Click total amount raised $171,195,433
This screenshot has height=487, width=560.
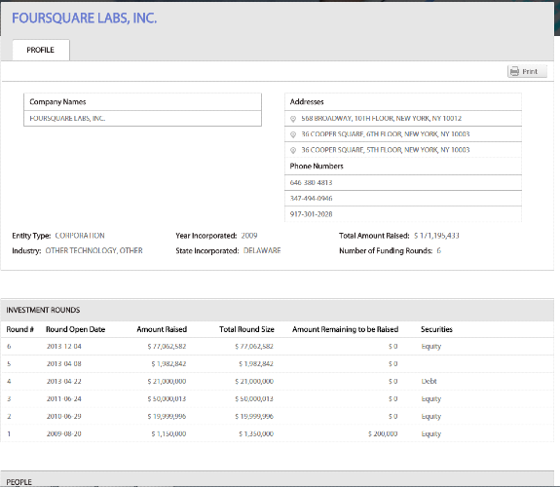point(436,236)
